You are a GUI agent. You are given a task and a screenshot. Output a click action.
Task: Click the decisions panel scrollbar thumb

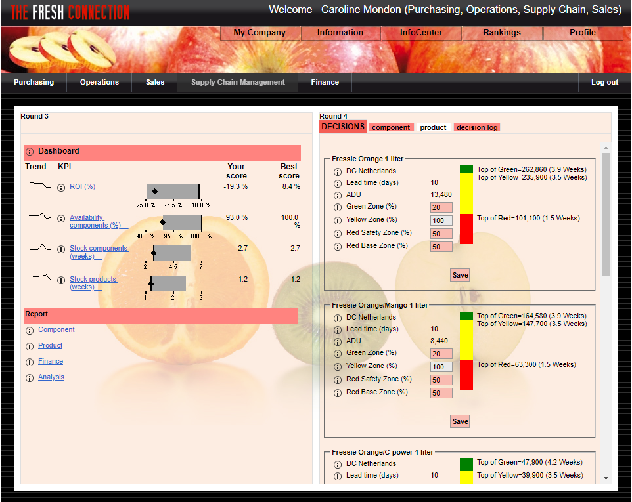click(606, 215)
